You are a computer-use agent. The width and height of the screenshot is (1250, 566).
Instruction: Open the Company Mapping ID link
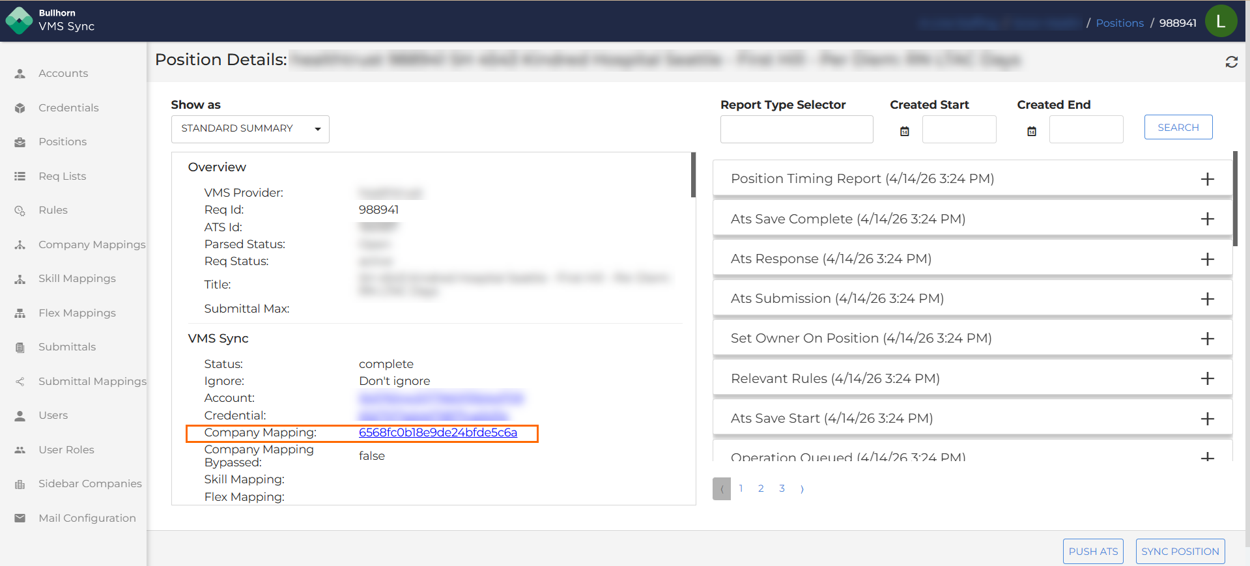pos(438,432)
